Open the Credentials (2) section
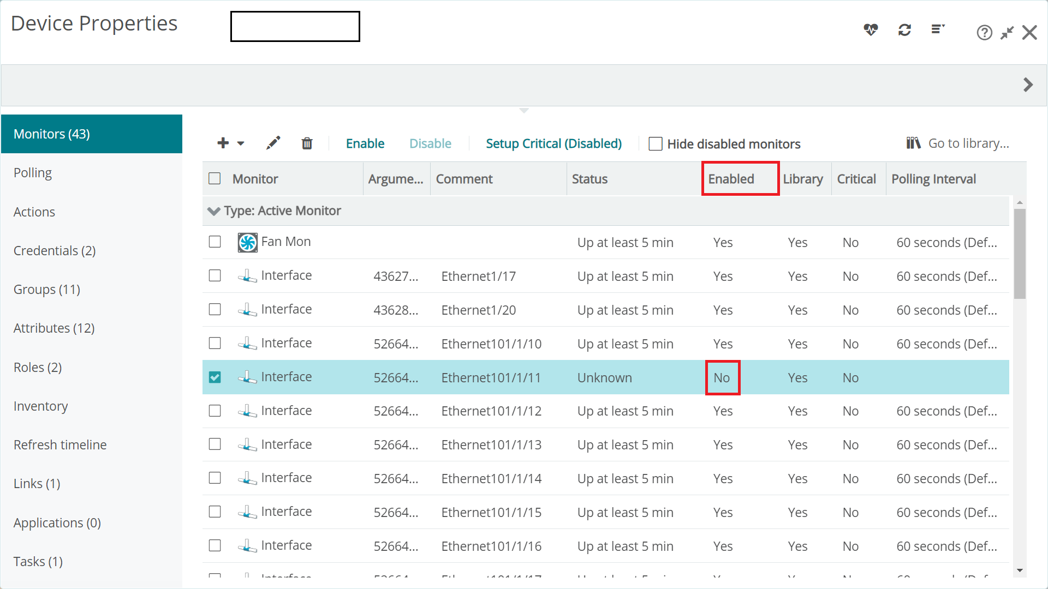The image size is (1048, 589). pos(54,250)
